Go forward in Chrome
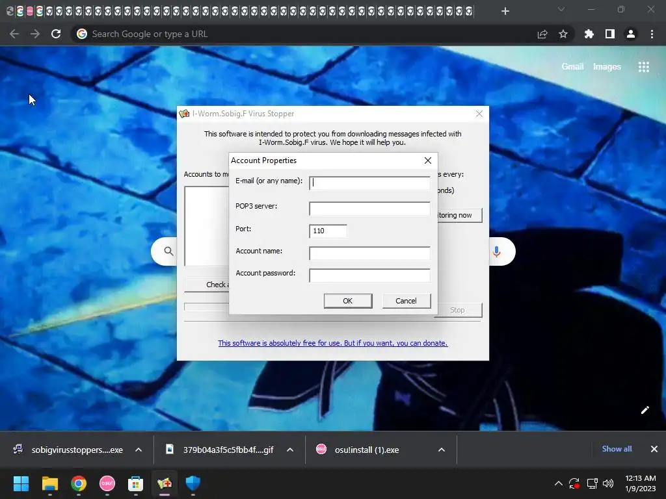Image resolution: width=666 pixels, height=499 pixels. (x=35, y=34)
